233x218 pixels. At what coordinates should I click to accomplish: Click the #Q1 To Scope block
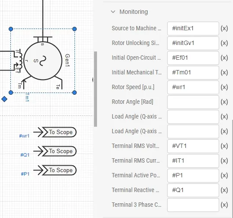[x=55, y=151]
